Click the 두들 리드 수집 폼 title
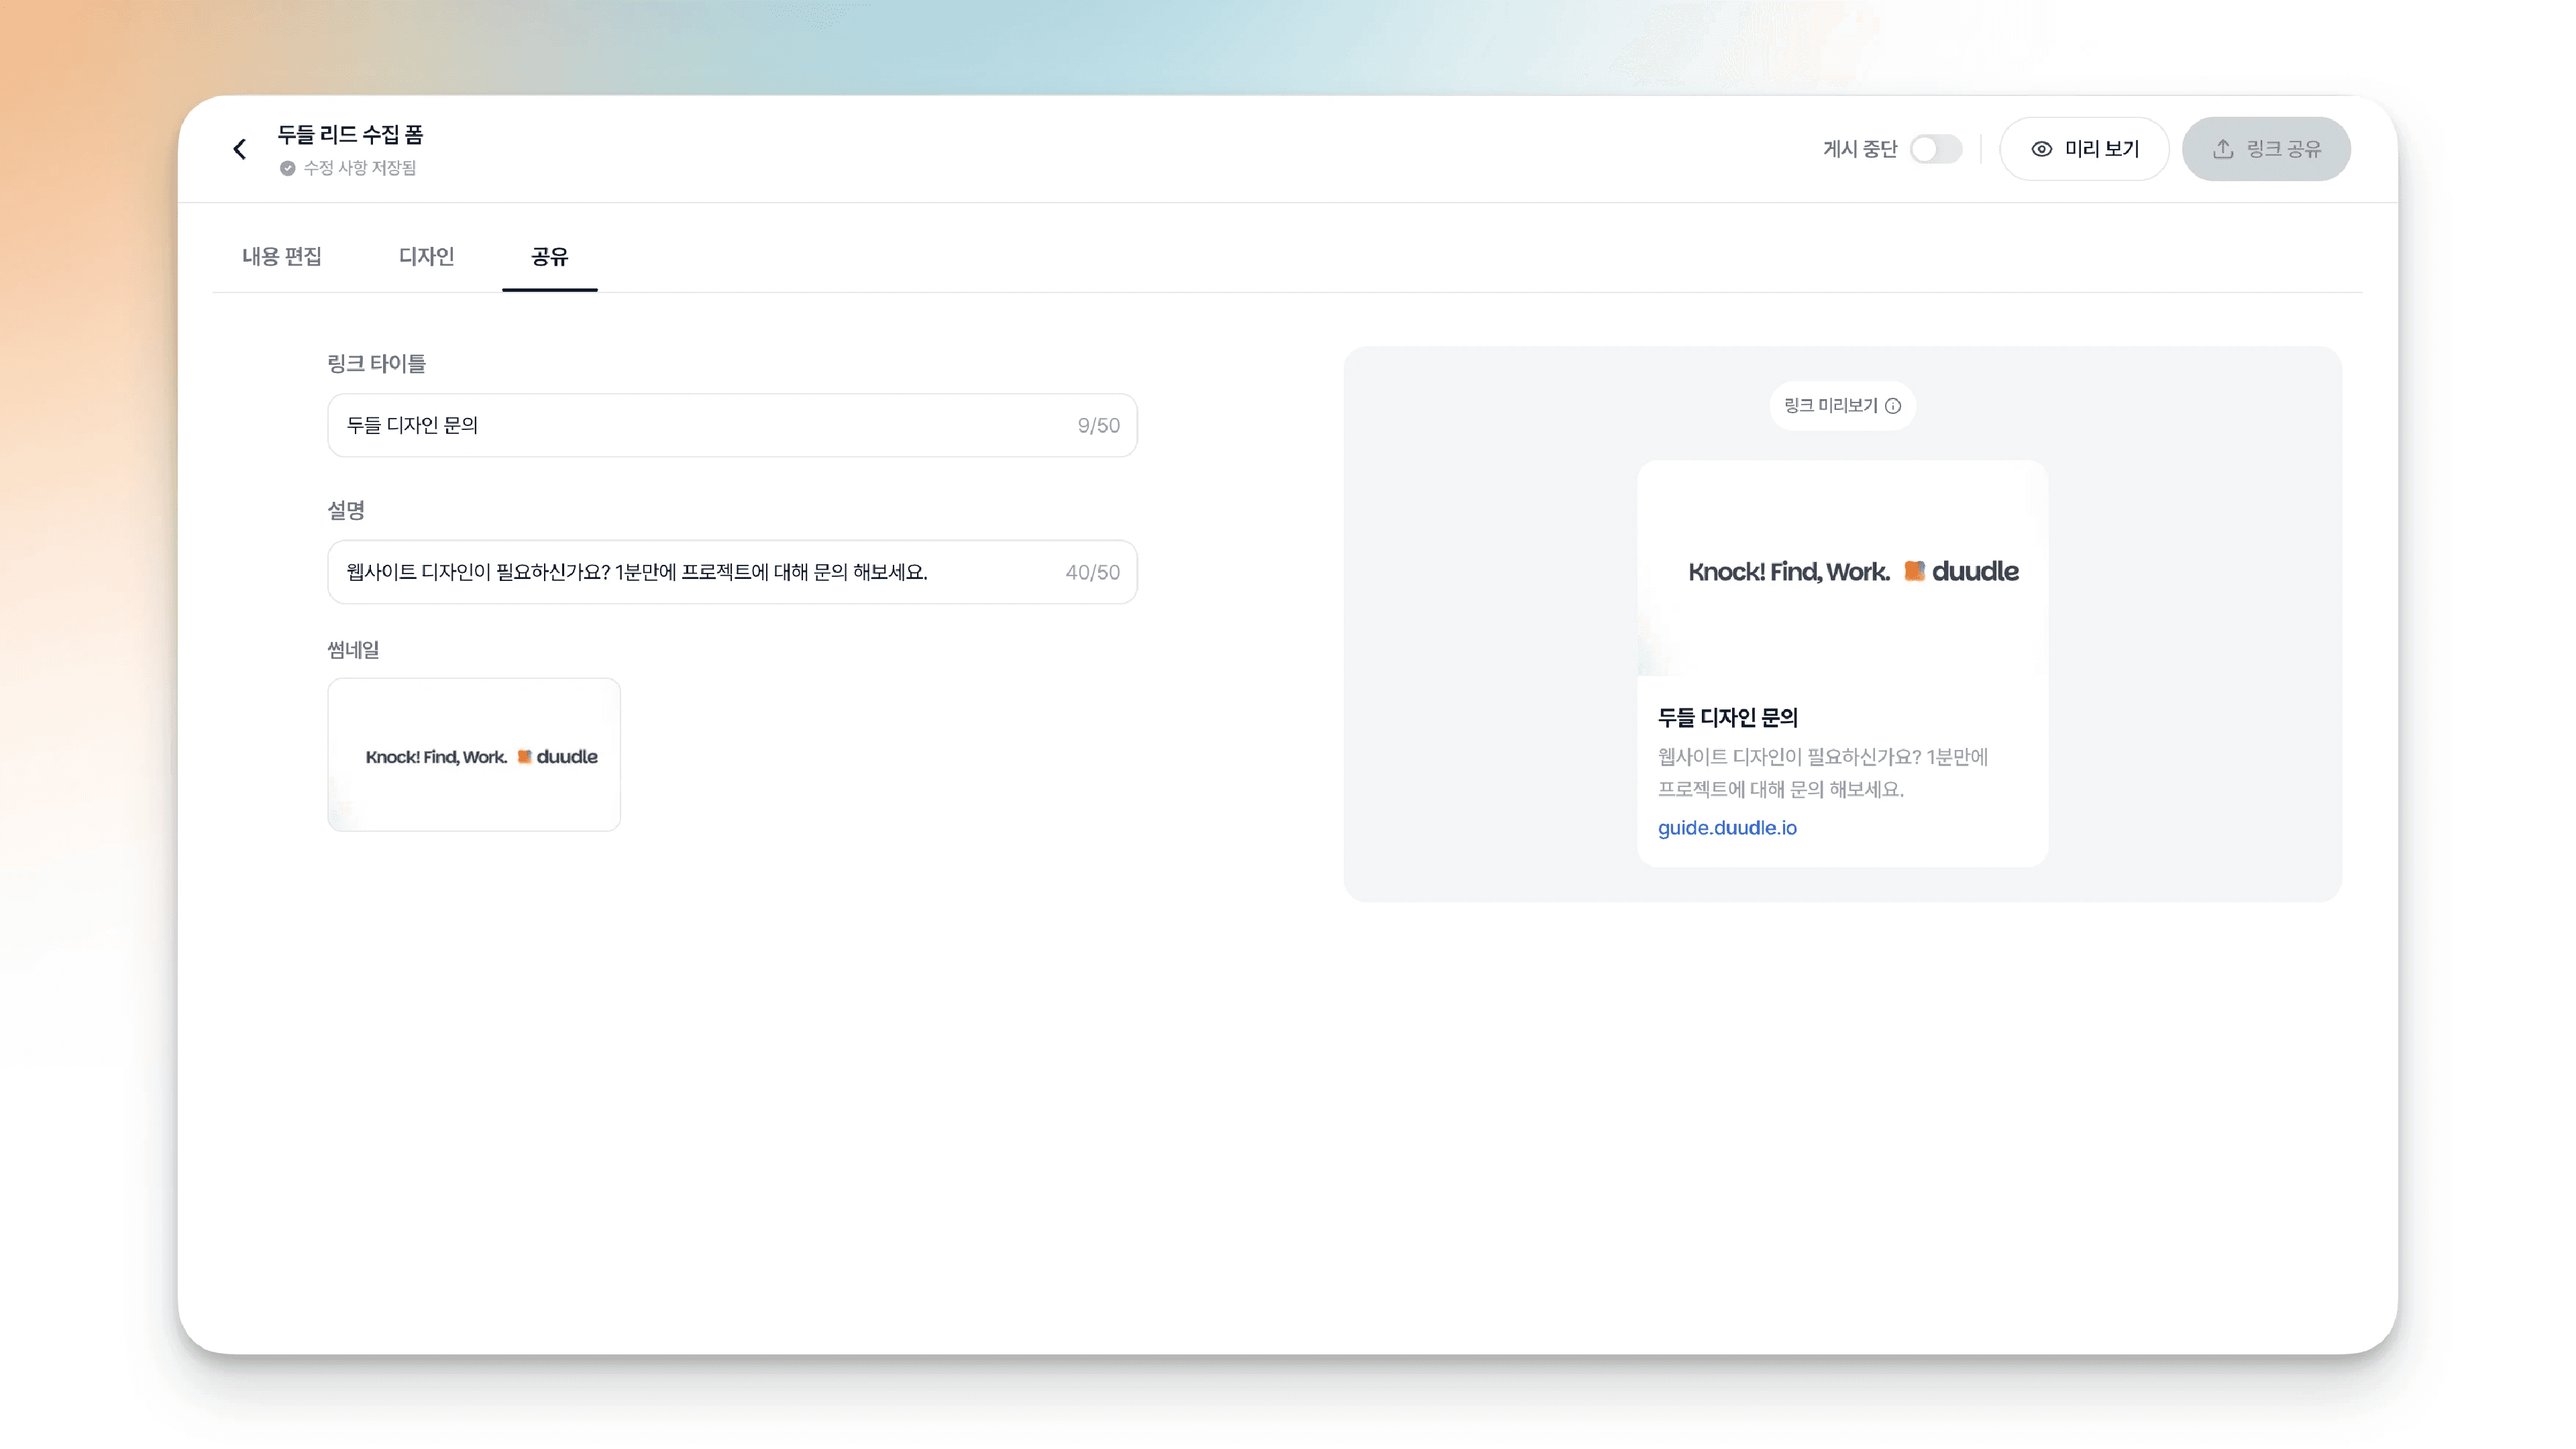This screenshot has width=2576, height=1449. (x=350, y=135)
